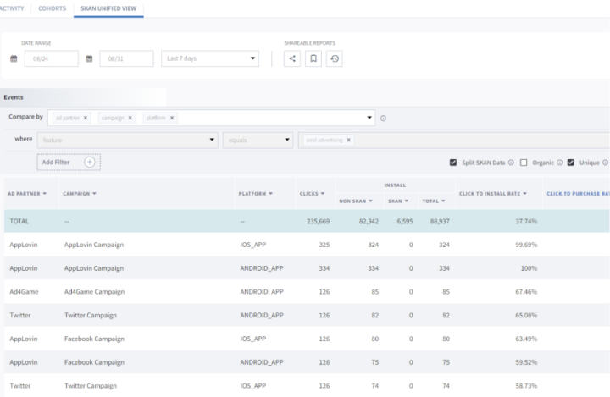
Task: Toggle the Split SKAN Data checkbox
Action: [453, 163]
